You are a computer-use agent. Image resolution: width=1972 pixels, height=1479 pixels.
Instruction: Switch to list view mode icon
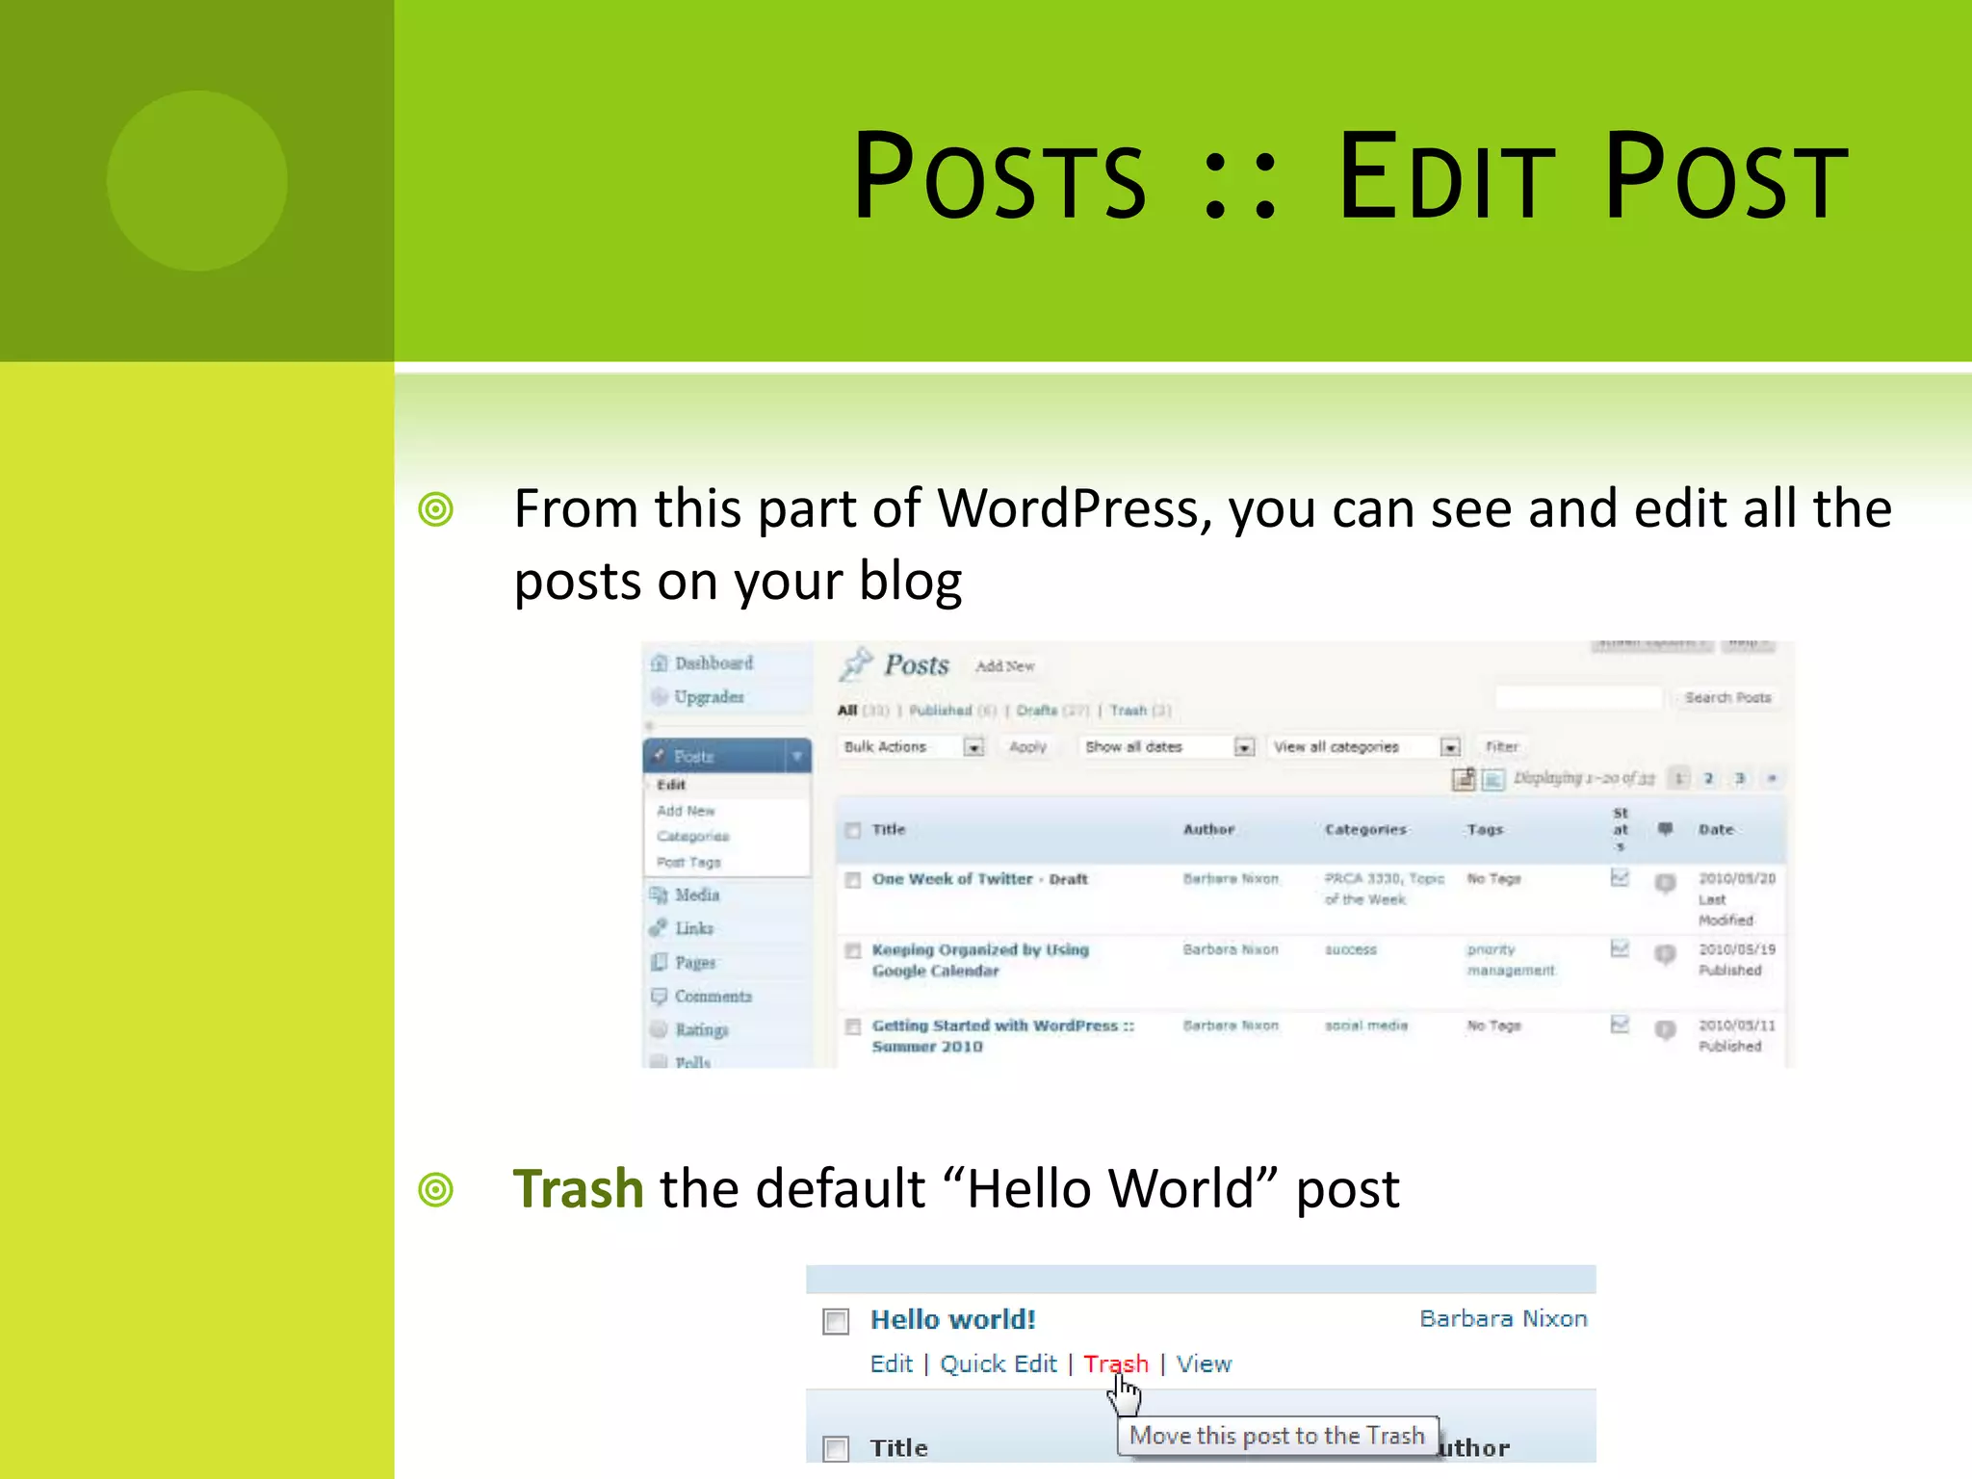click(1464, 778)
